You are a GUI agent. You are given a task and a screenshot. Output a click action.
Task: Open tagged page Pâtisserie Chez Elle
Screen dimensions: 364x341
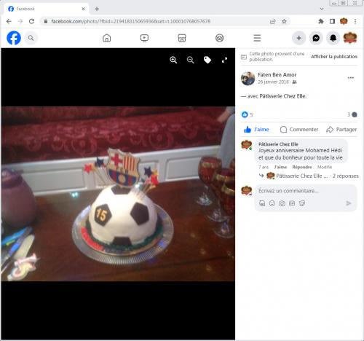click(282, 96)
